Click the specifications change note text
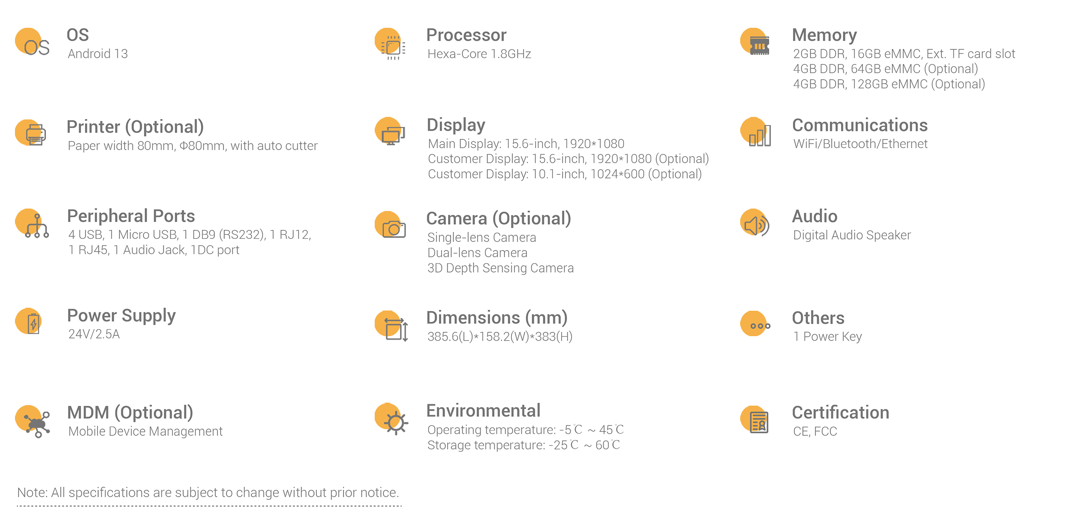The image size is (1092, 524). coord(208,492)
